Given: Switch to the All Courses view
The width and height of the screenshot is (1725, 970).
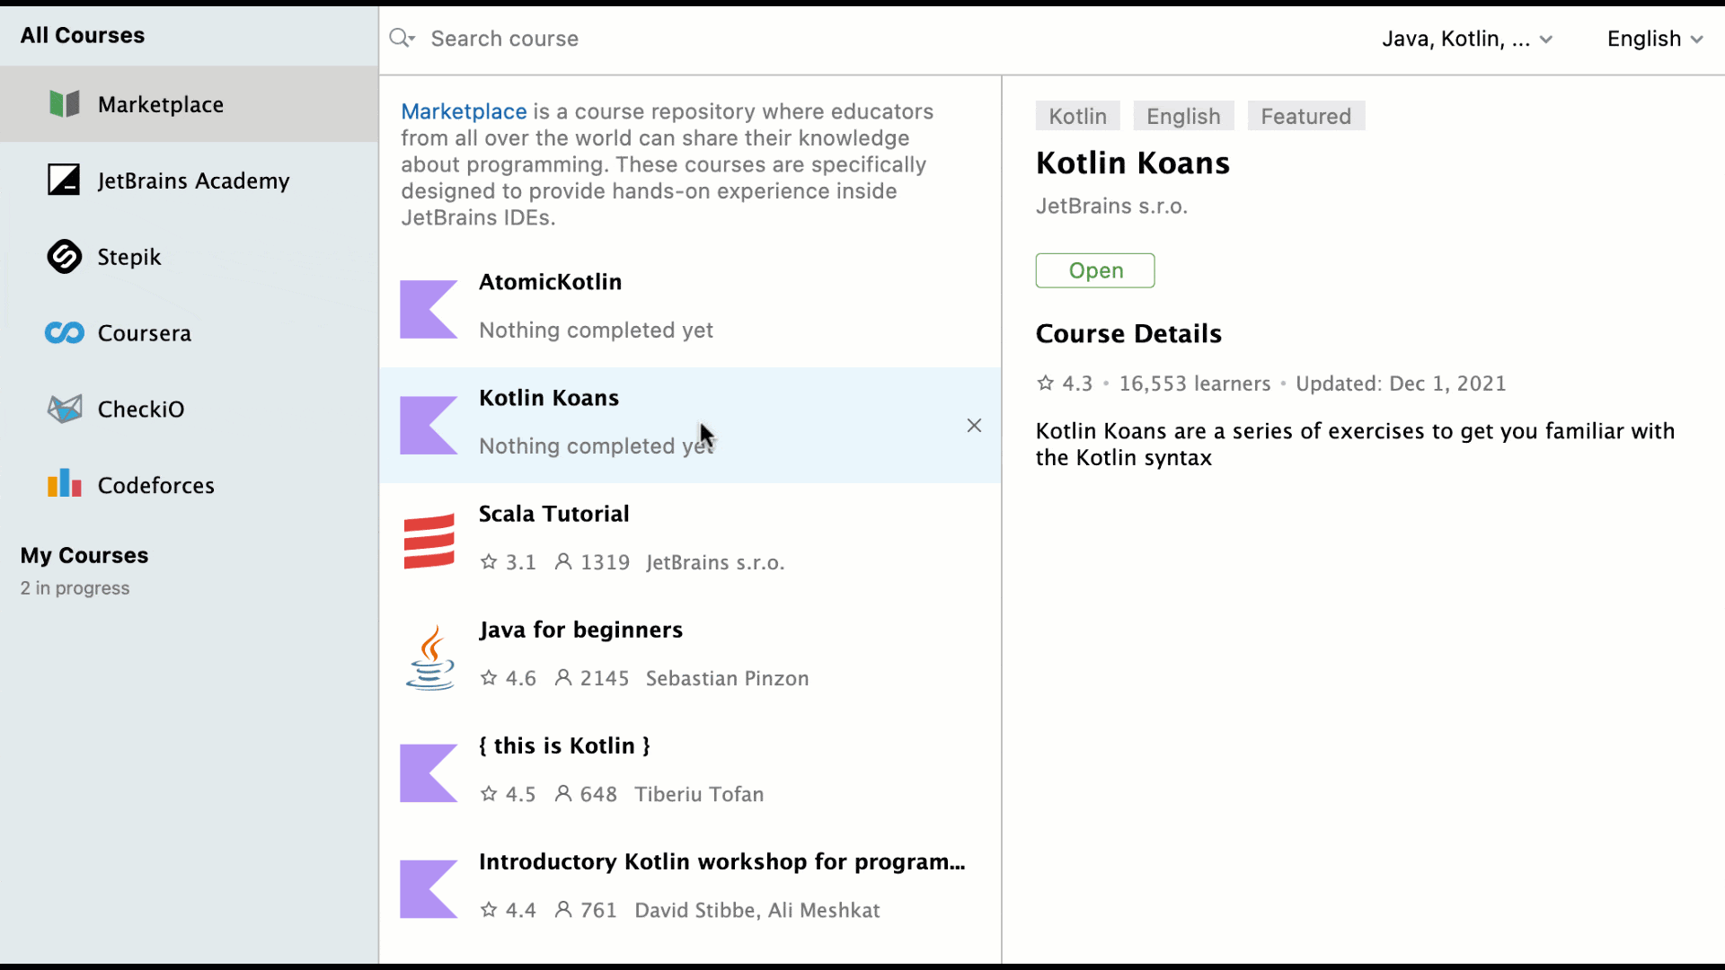Looking at the screenshot, I should point(82,35).
